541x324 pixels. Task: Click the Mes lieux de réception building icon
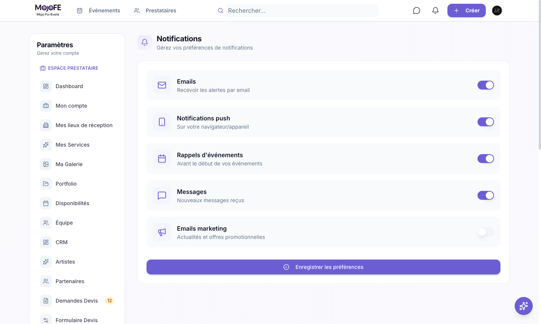coord(46,125)
